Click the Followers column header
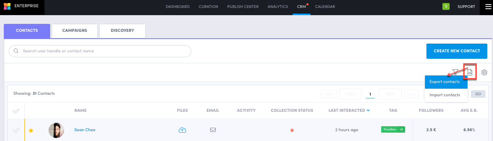The image size is (493, 141). pos(431,111)
